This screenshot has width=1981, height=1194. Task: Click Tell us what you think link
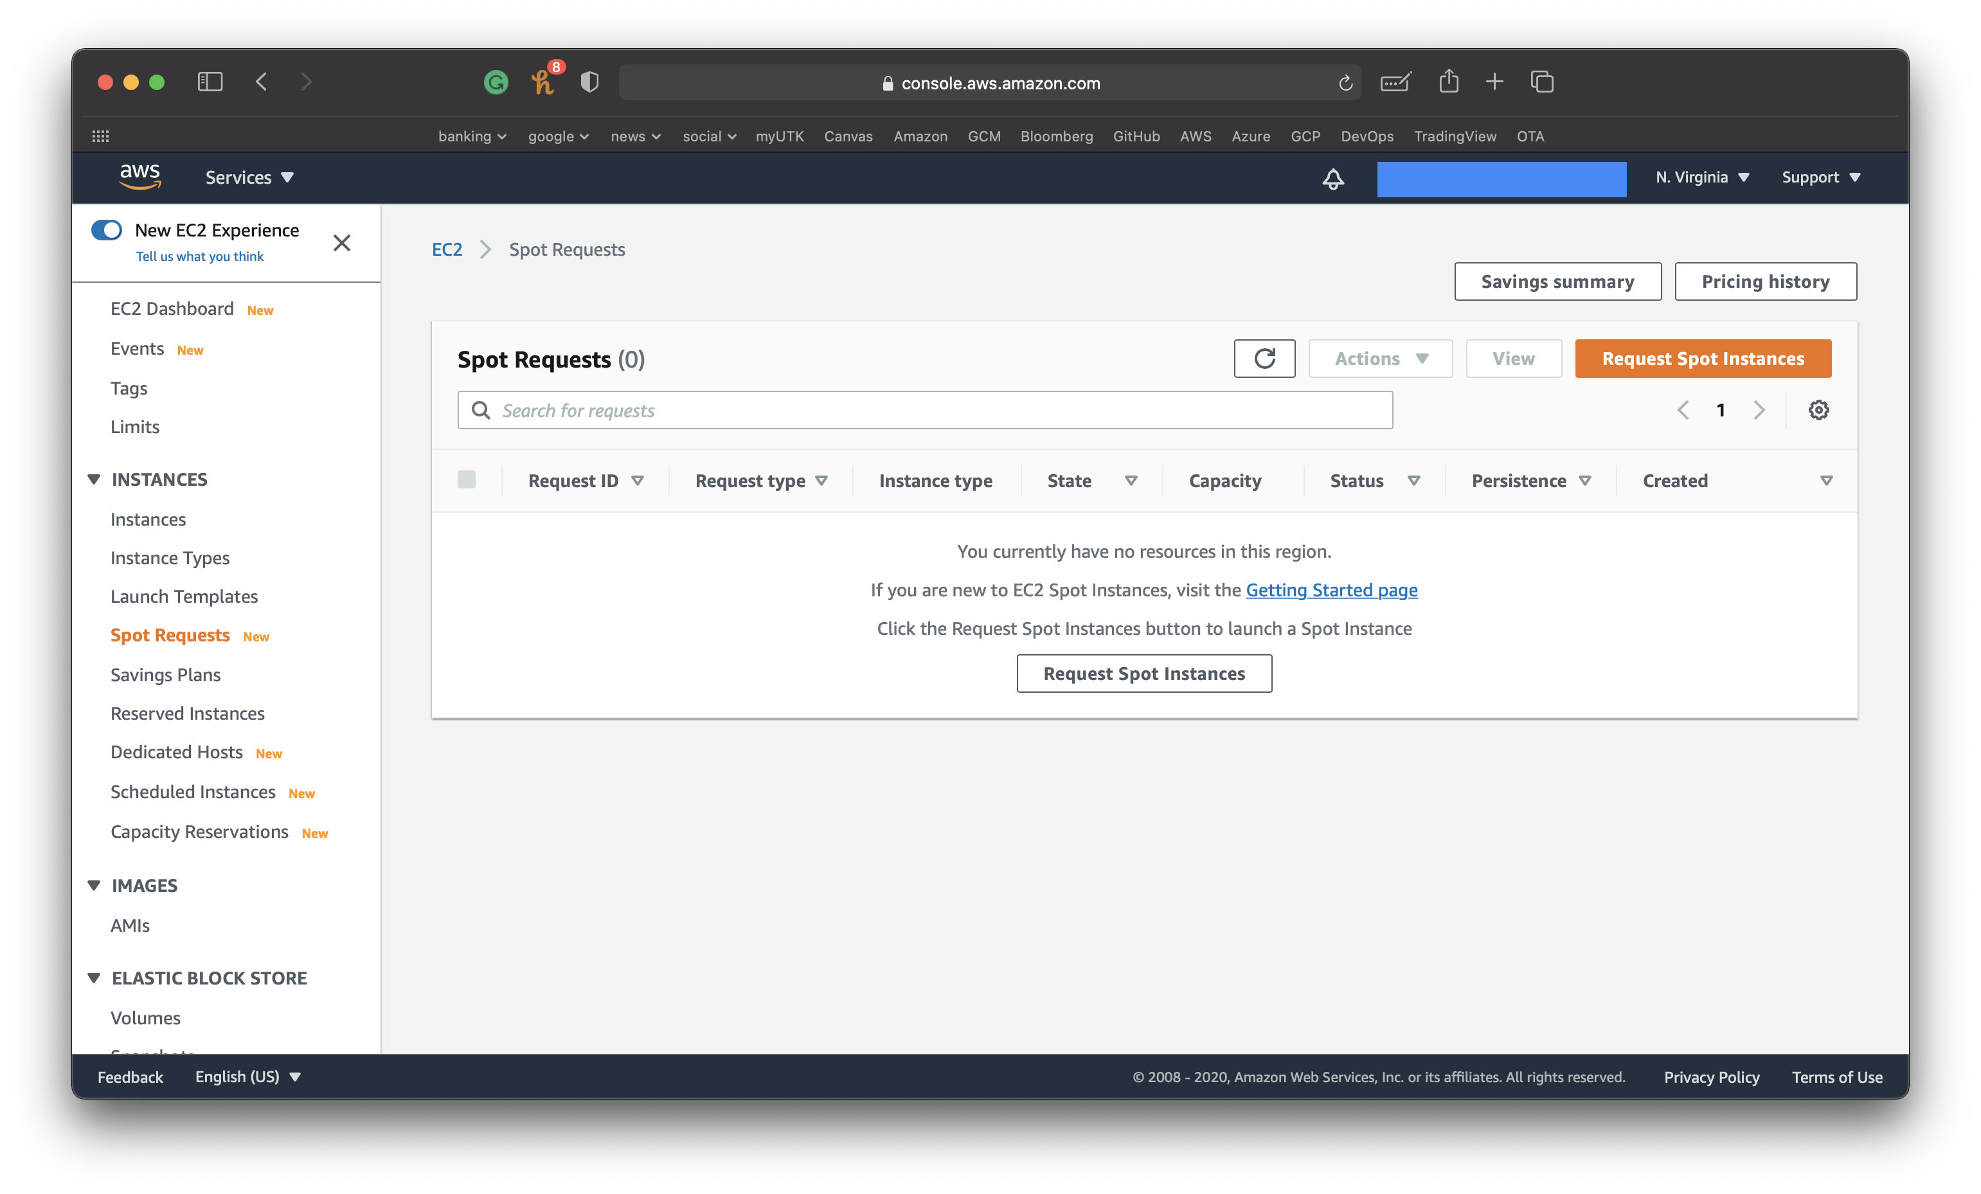(x=199, y=256)
